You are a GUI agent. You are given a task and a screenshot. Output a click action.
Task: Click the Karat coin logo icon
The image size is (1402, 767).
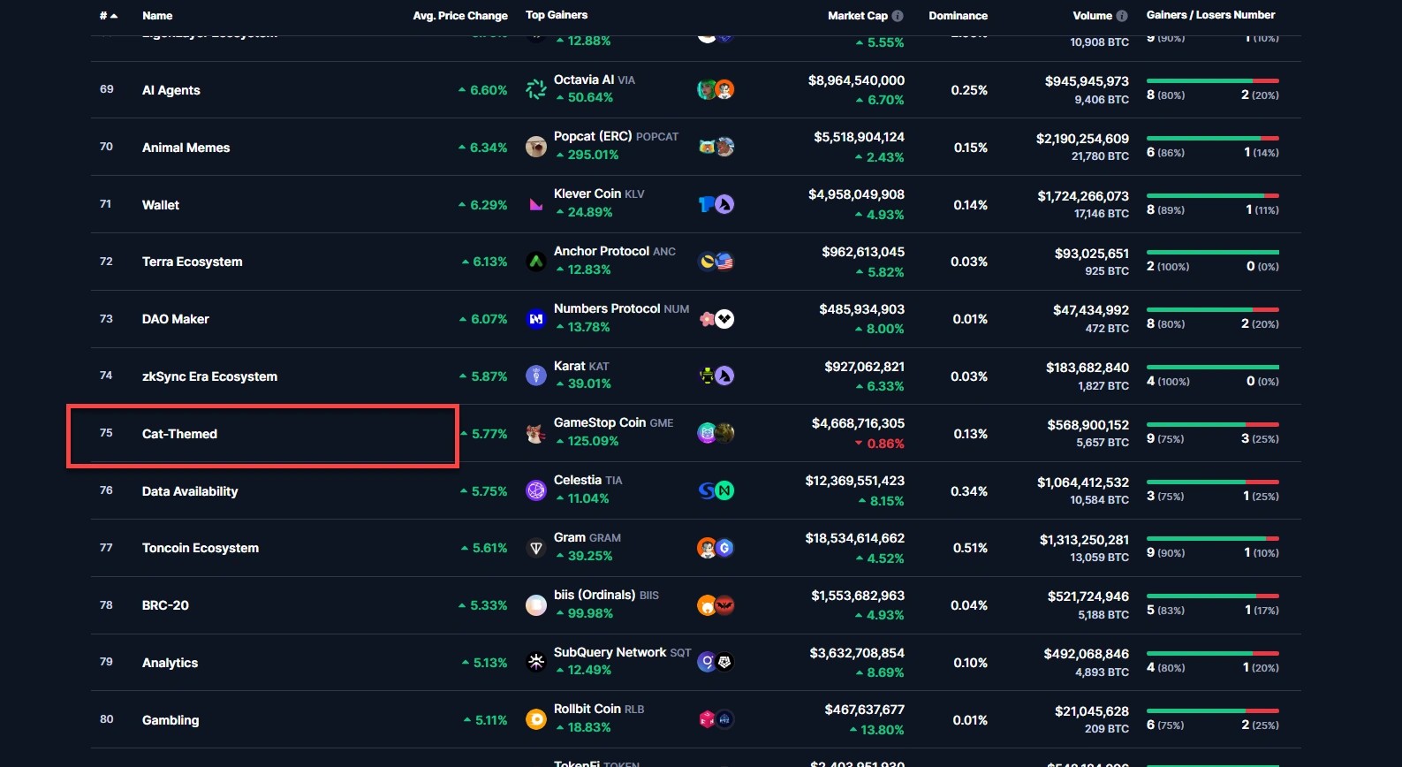click(536, 376)
